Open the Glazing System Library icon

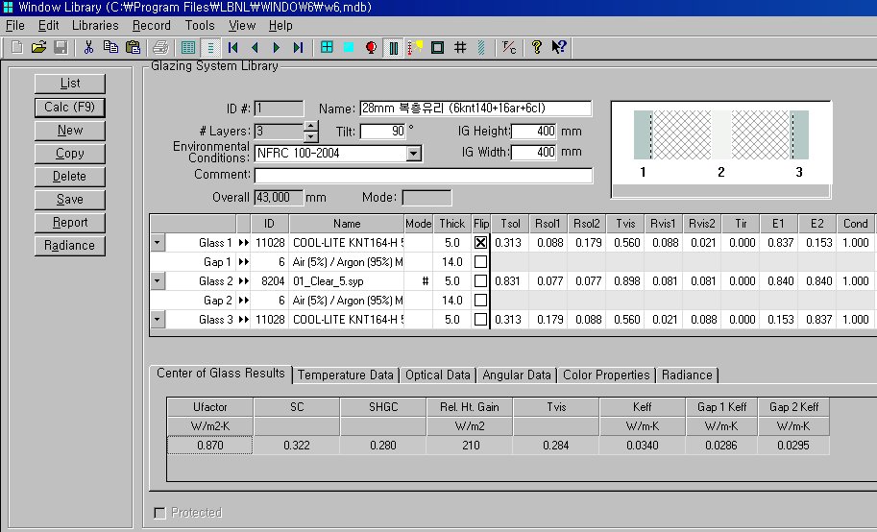[393, 47]
